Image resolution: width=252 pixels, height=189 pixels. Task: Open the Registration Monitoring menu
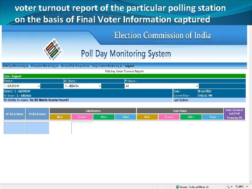click(x=107, y=66)
